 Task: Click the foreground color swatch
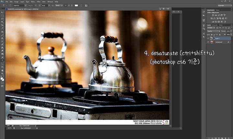point(2,78)
